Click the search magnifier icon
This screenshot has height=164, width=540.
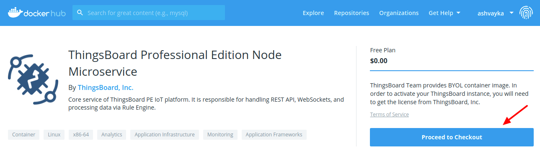click(80, 13)
